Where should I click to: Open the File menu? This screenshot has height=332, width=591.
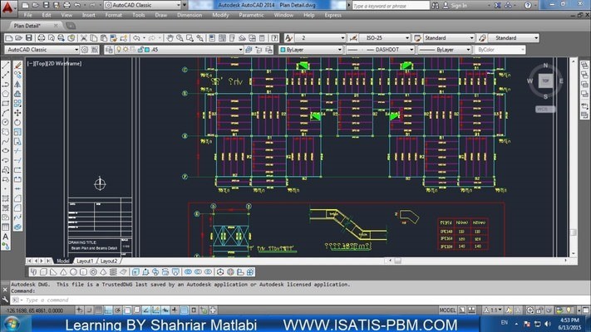[x=28, y=15]
